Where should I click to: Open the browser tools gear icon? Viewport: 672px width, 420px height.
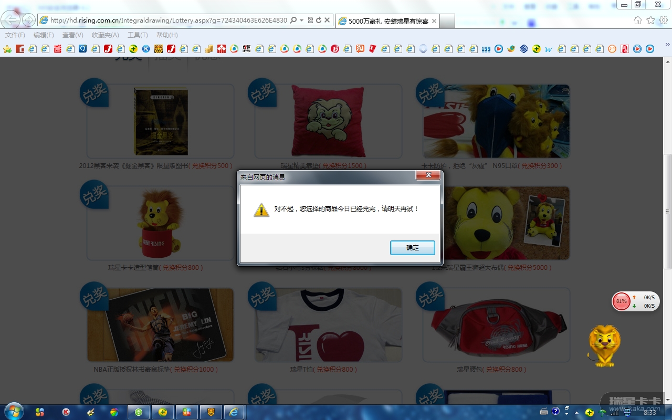(664, 20)
